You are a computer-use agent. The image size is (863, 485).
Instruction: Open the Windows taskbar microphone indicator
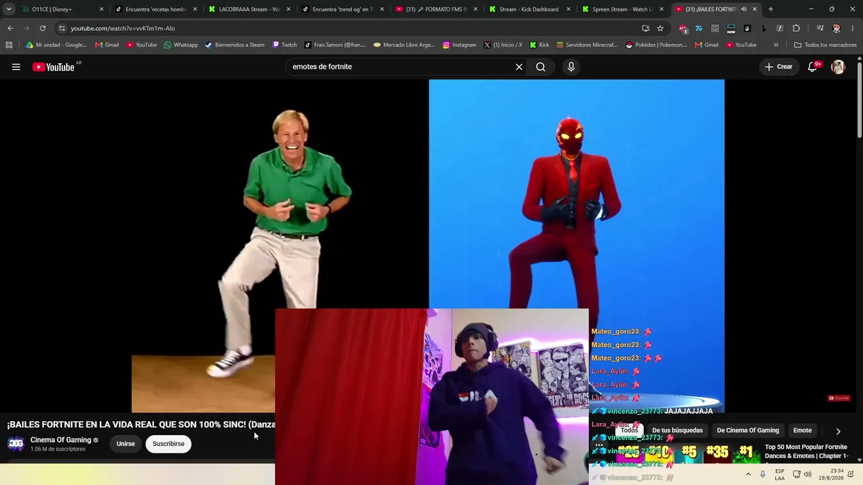(763, 474)
